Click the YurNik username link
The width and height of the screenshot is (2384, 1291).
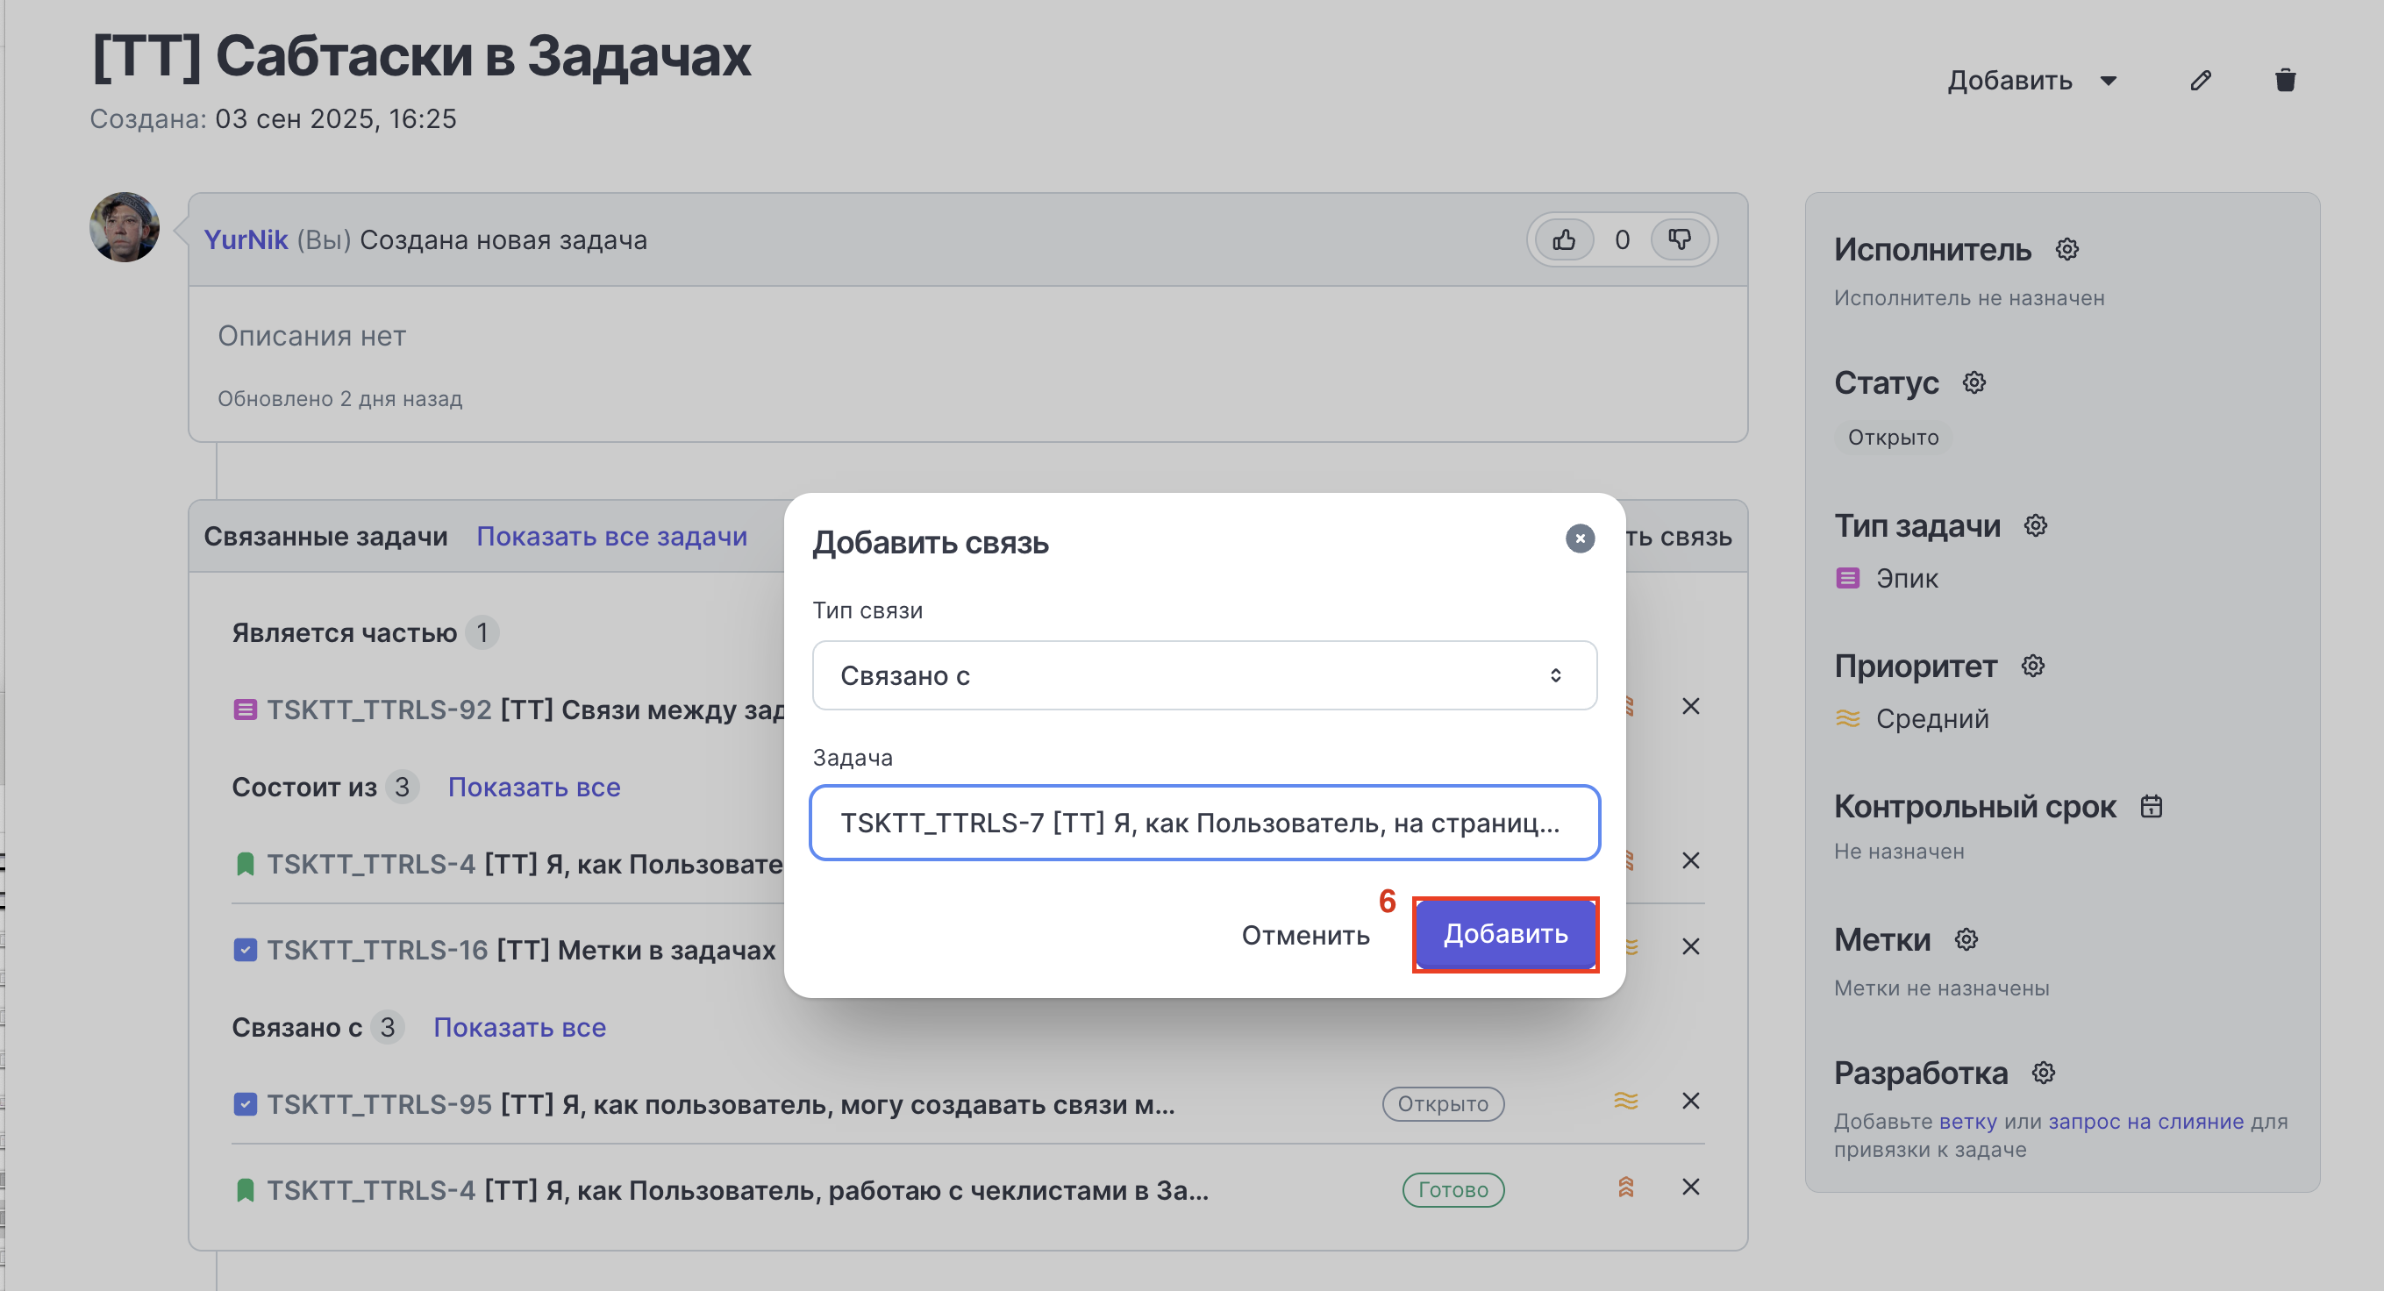coord(246,239)
